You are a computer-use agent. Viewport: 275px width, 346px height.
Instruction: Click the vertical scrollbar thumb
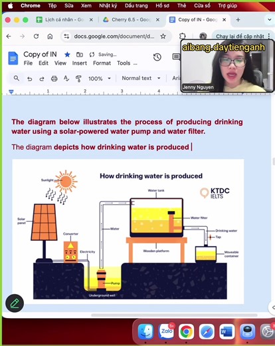(x=274, y=161)
